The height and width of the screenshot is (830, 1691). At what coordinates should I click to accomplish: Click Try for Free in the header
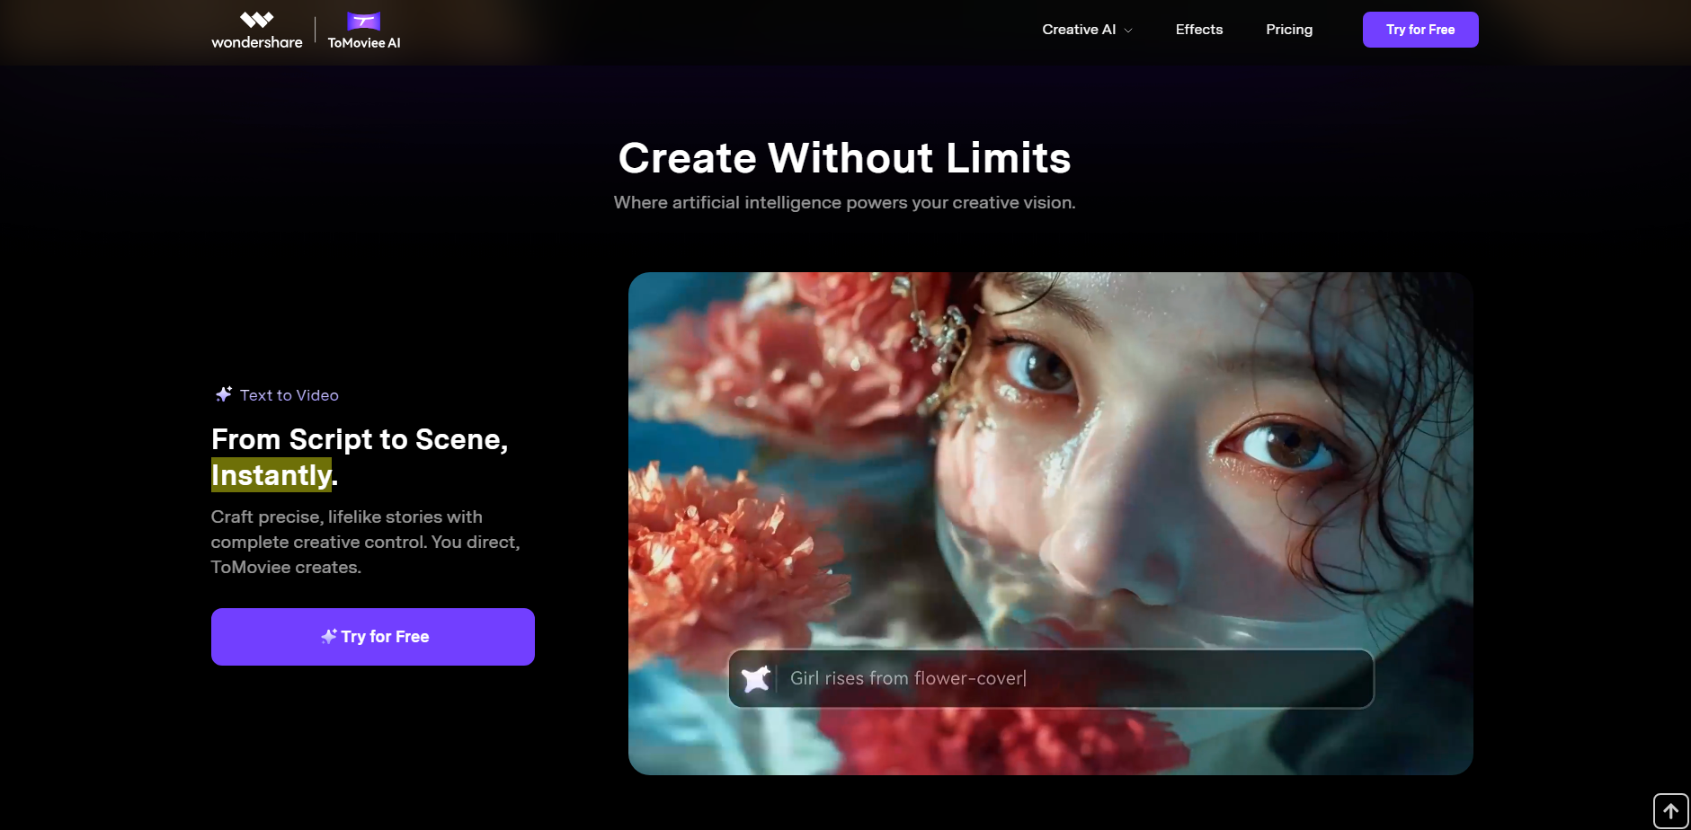point(1420,30)
